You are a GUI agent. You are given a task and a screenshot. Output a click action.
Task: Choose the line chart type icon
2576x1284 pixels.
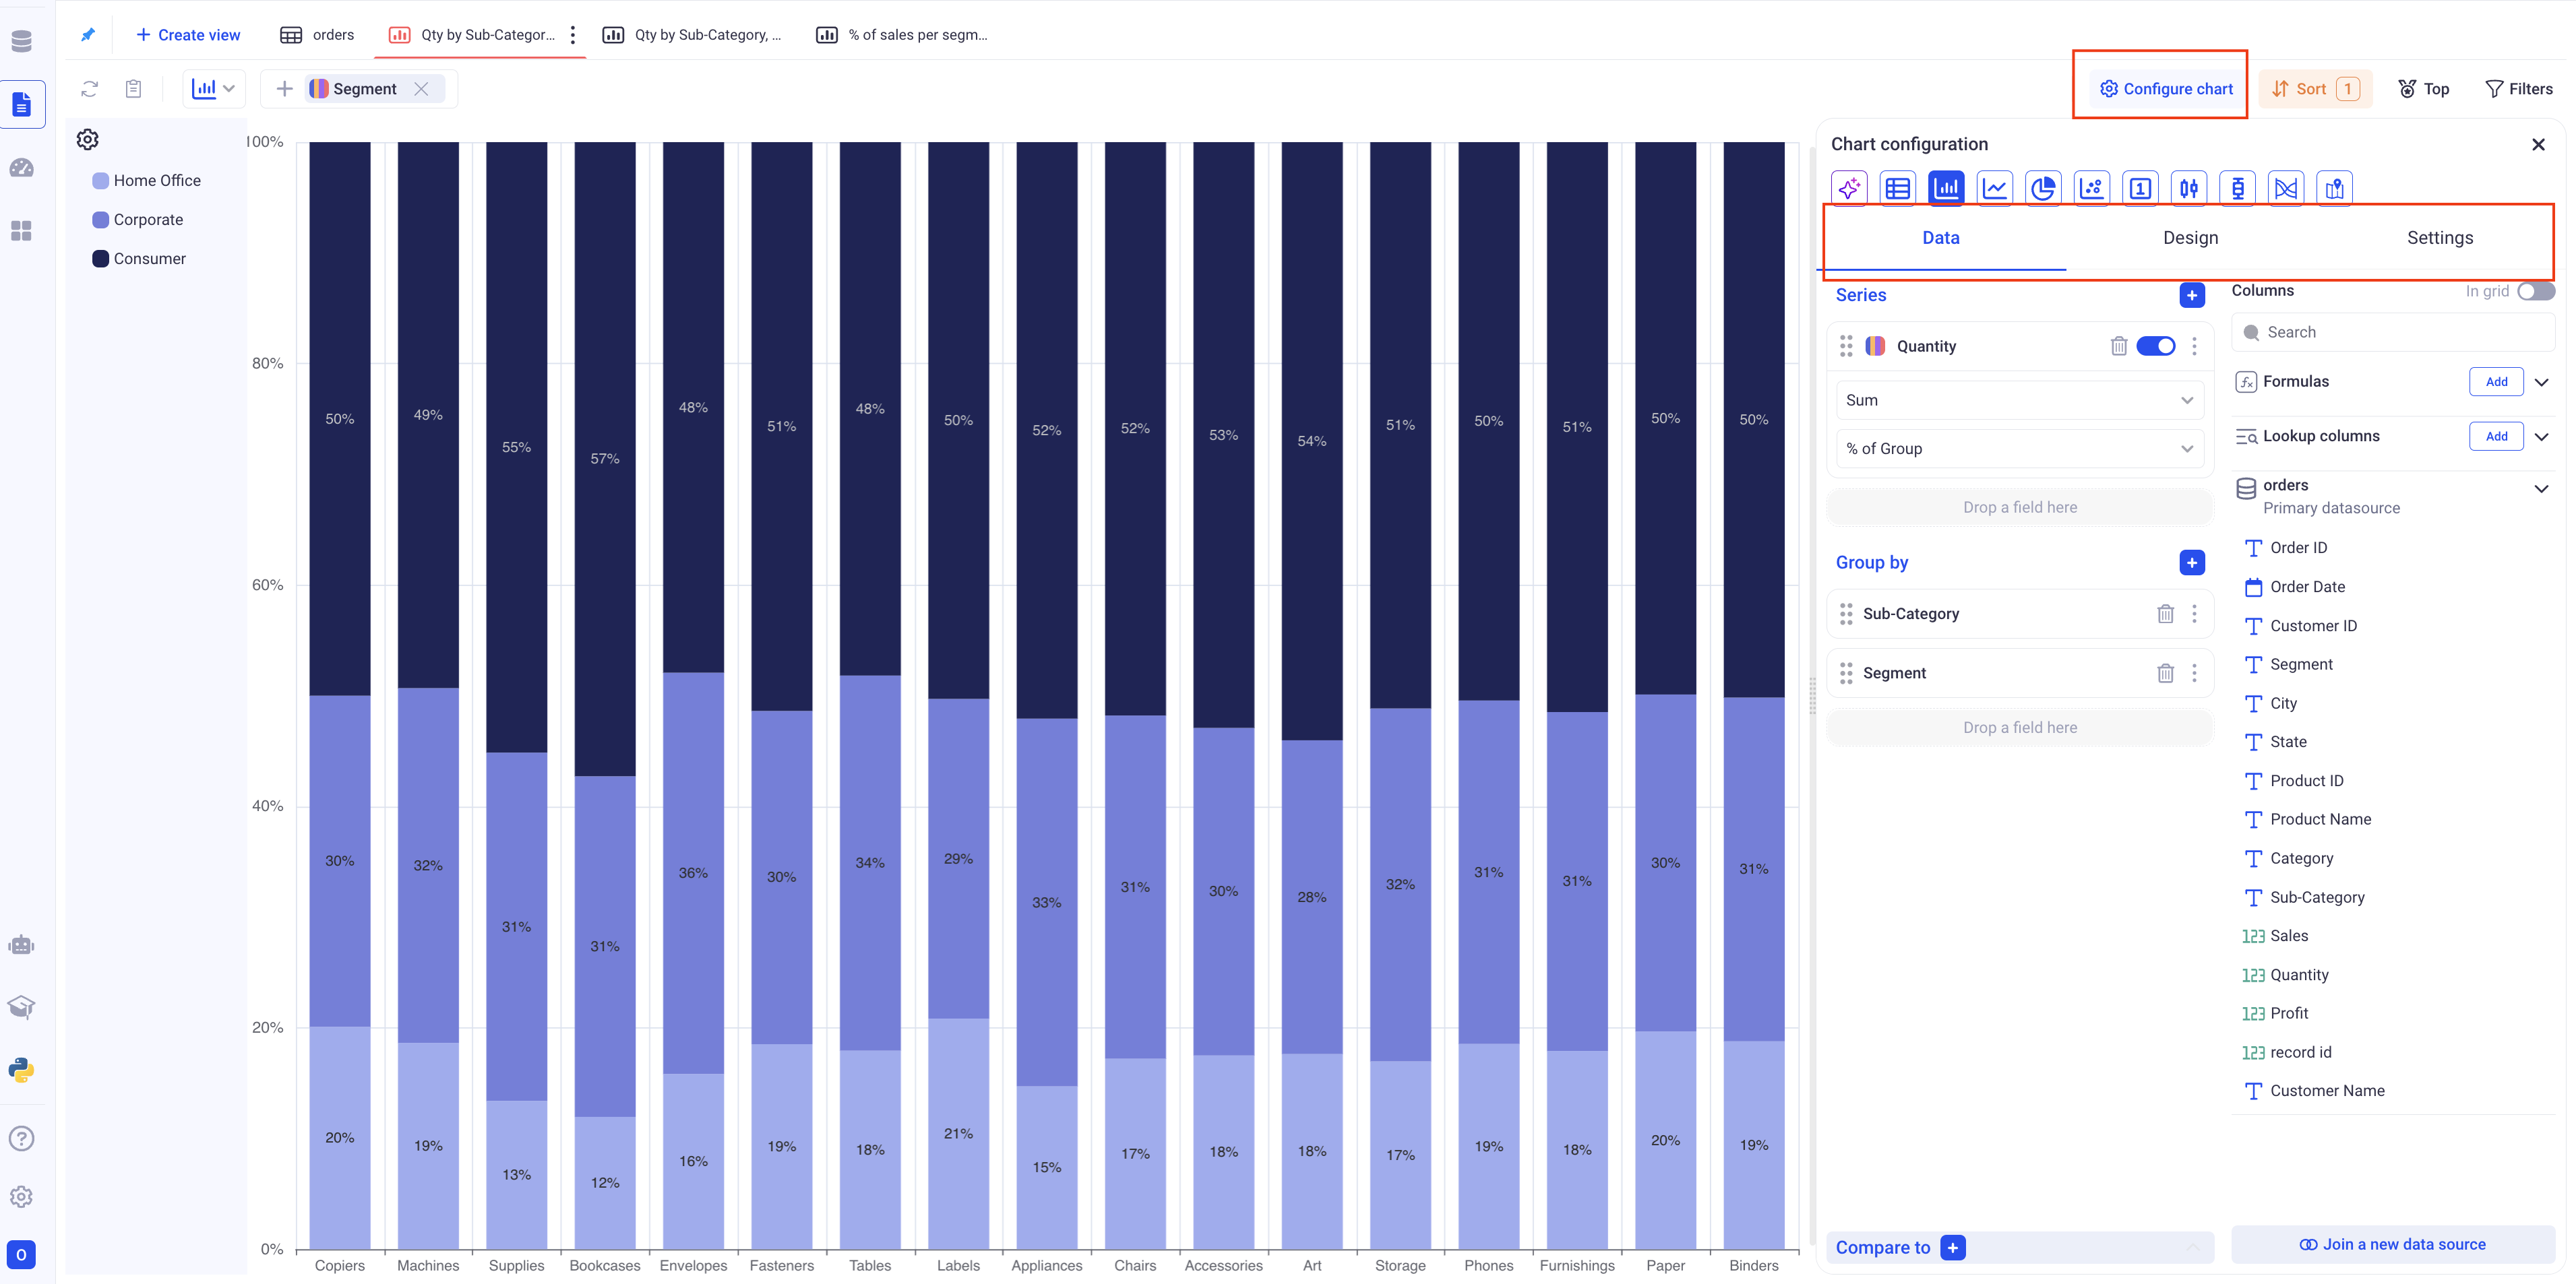(x=1995, y=188)
